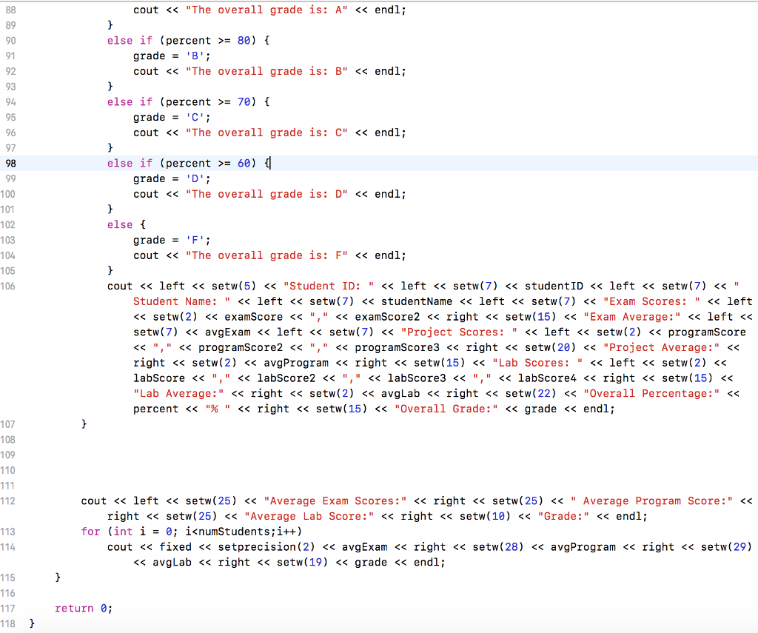758x633 pixels.
Task: Click line number 112 in the gutter
Action: (x=7, y=501)
